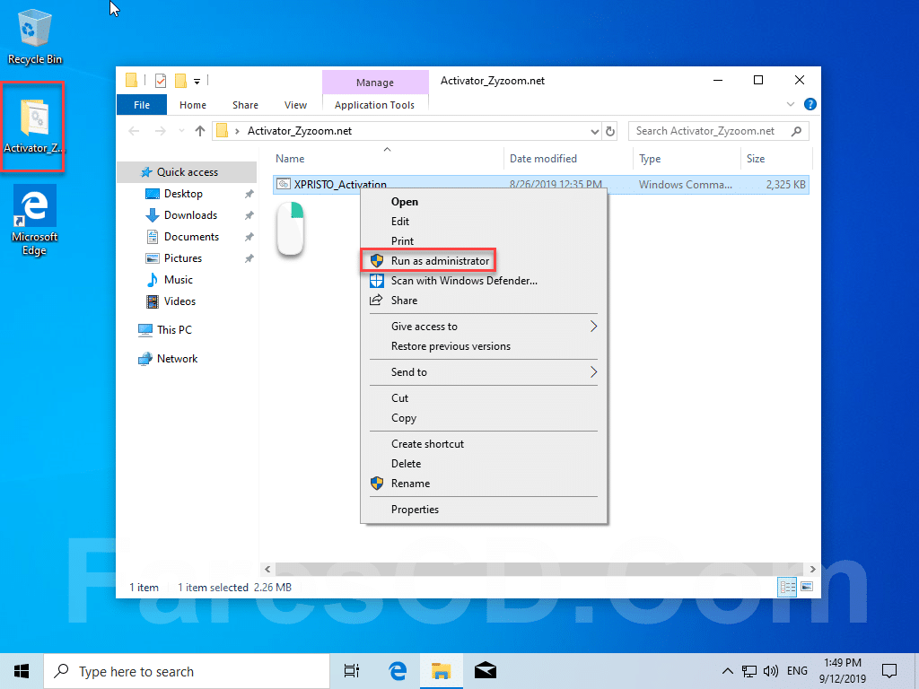The width and height of the screenshot is (919, 689).
Task: Choose Open in context menu
Action: [484, 202]
